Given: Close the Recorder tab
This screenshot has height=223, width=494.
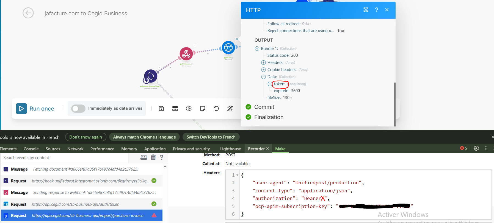Looking at the screenshot, I should [267, 149].
